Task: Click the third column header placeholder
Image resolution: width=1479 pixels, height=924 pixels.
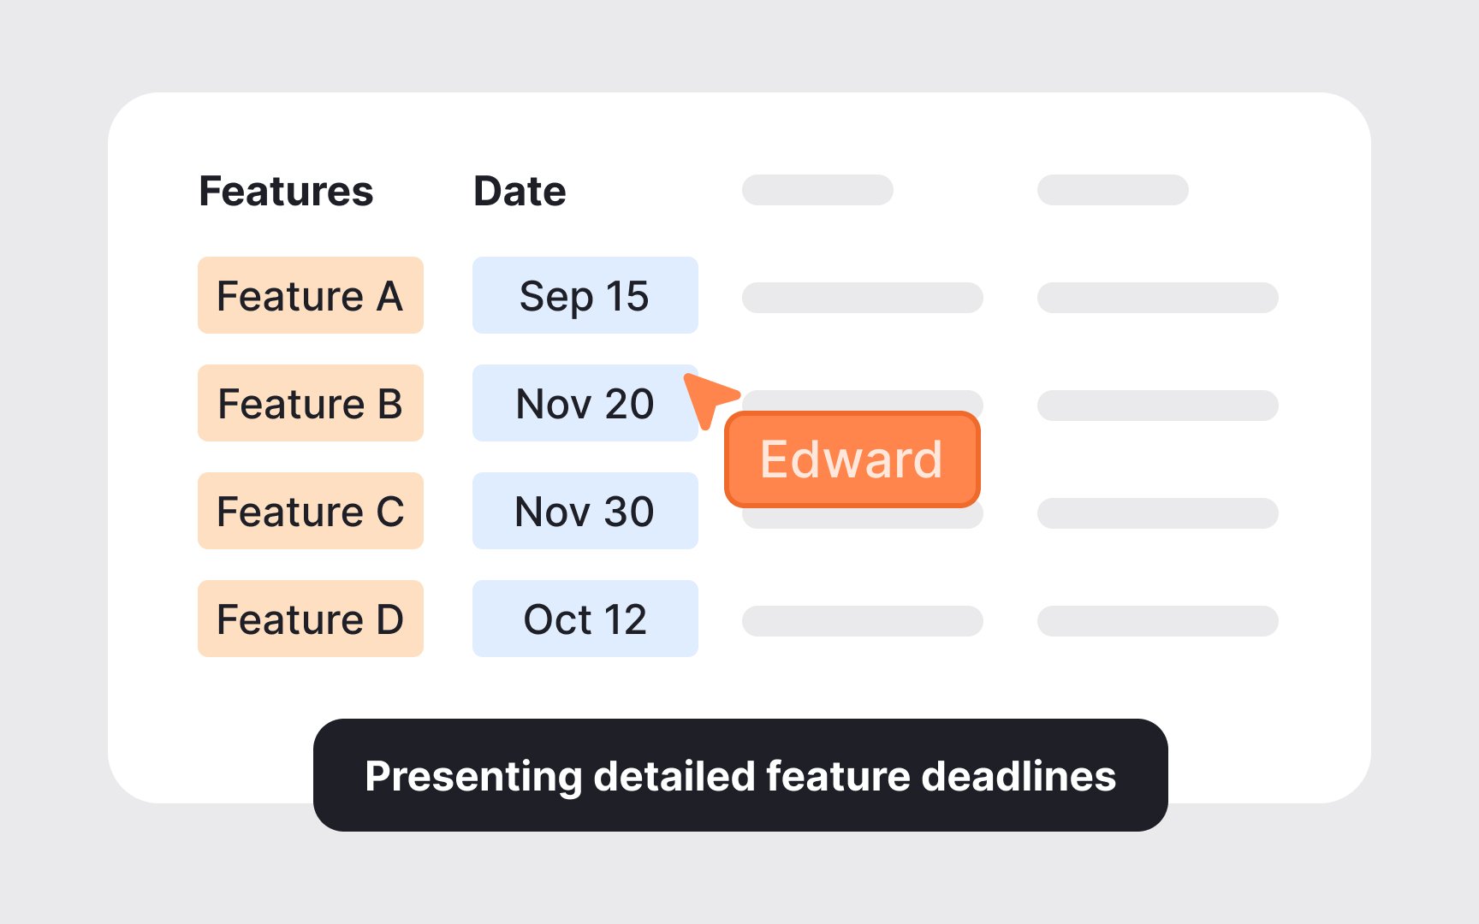Action: (817, 190)
